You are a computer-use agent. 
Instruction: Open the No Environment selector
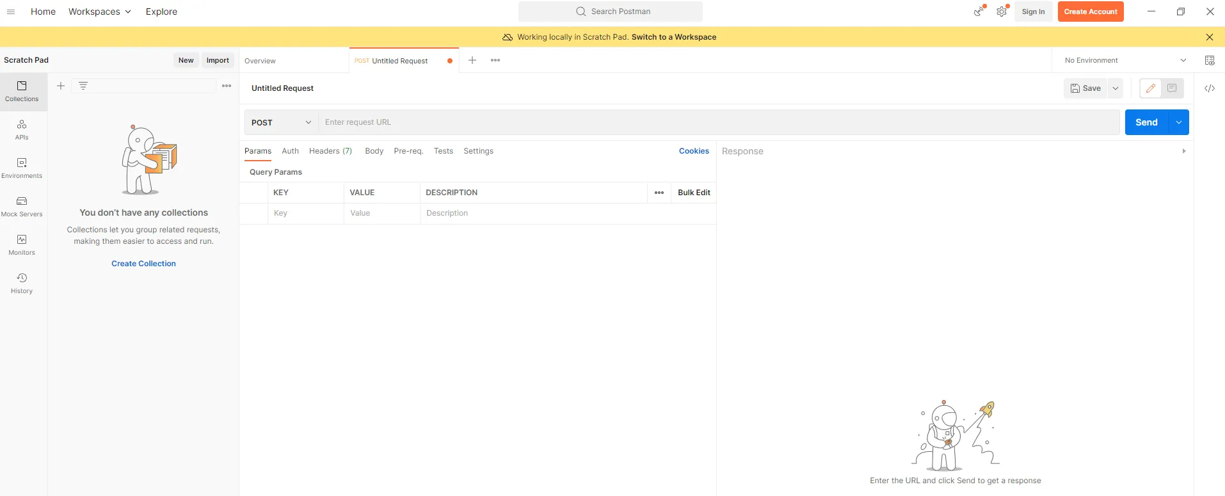pos(1125,60)
